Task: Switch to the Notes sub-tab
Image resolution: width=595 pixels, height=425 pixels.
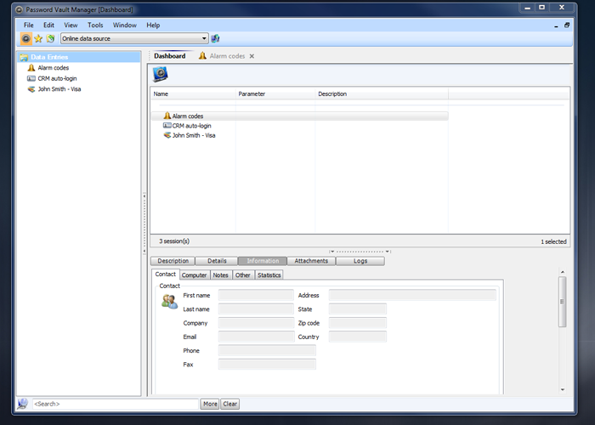Action: click(x=220, y=275)
